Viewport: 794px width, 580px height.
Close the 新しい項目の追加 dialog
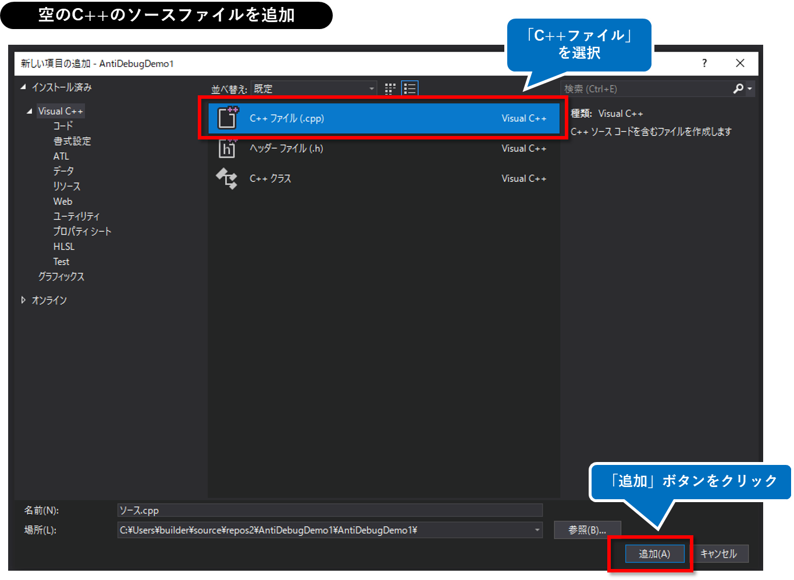[x=740, y=63]
